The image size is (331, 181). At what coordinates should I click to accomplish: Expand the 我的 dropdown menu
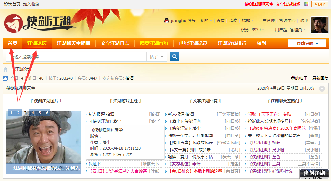(x=206, y=20)
